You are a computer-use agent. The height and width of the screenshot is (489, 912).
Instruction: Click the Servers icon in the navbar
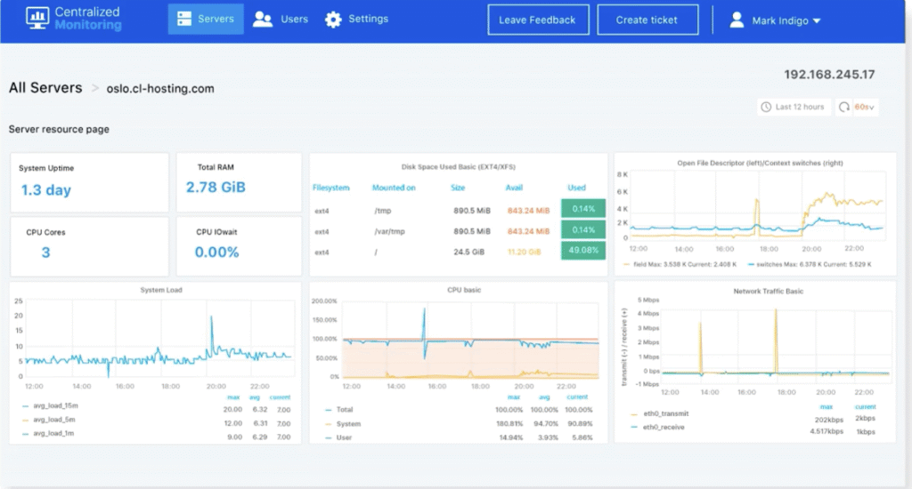click(183, 19)
